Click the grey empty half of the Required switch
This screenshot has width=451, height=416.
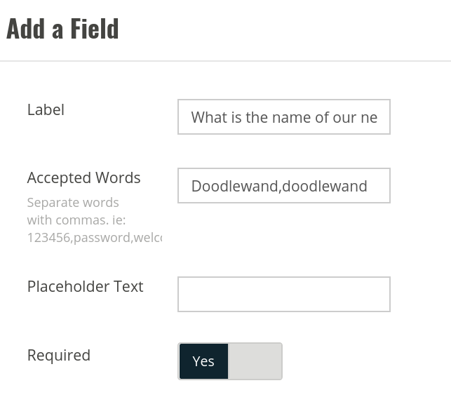[x=255, y=361]
